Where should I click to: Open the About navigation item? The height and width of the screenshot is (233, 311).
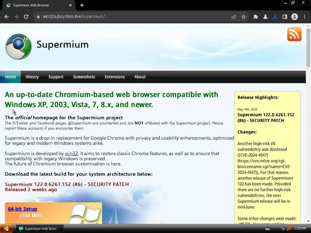point(140,77)
